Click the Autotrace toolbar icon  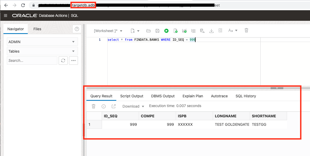(x=193, y=31)
